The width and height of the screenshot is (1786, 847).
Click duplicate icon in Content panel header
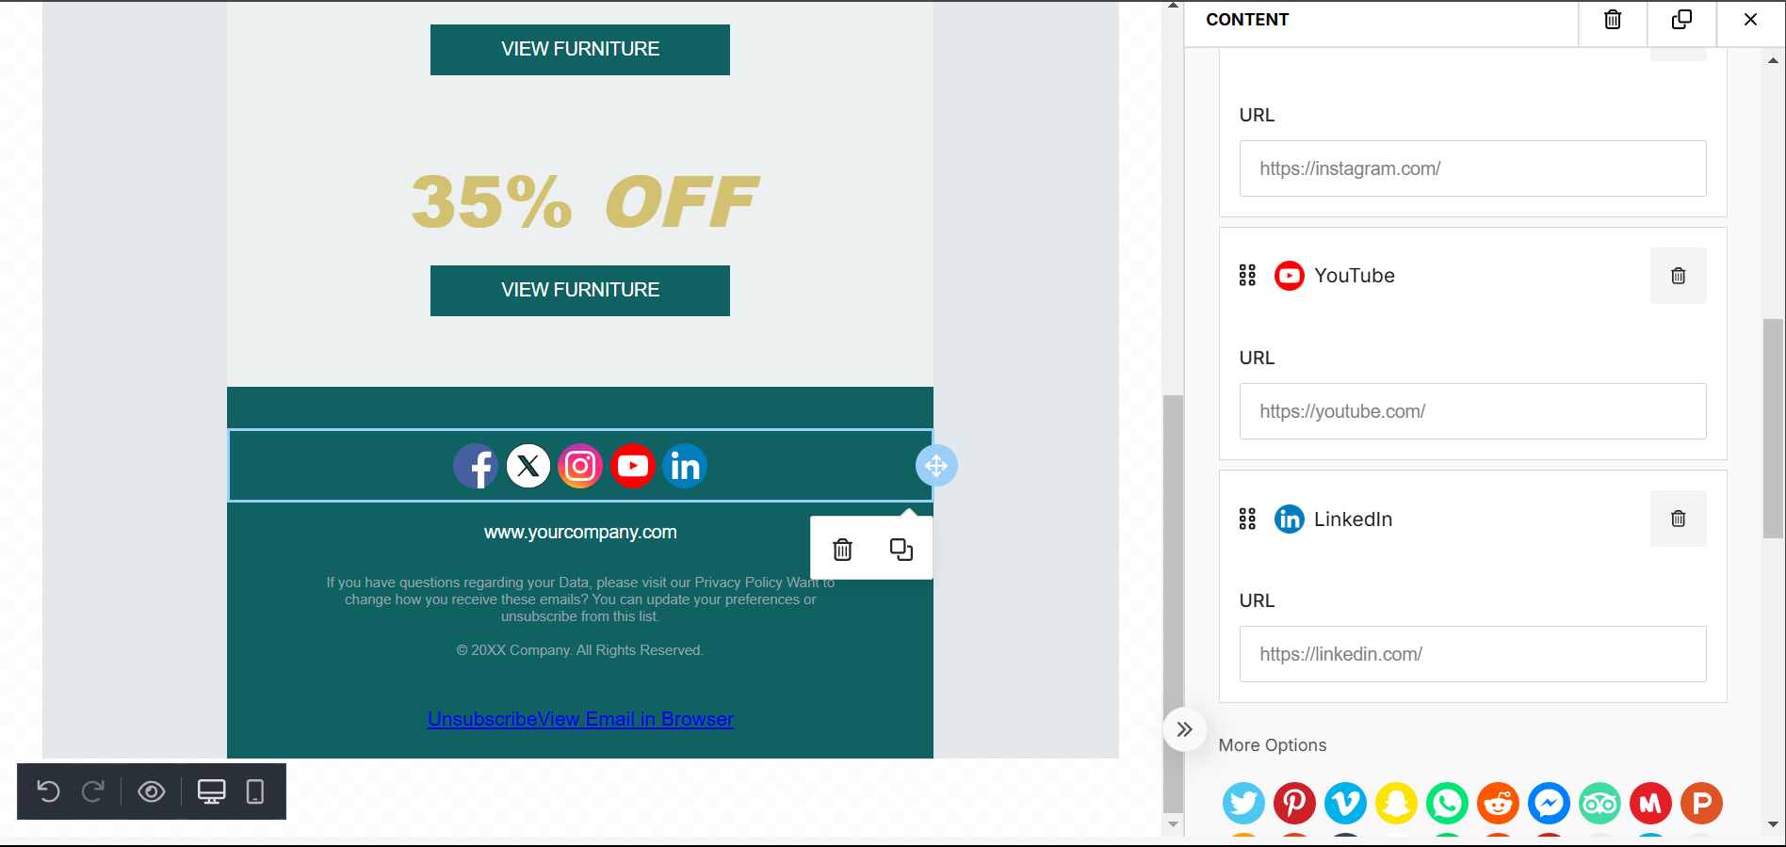click(x=1681, y=20)
